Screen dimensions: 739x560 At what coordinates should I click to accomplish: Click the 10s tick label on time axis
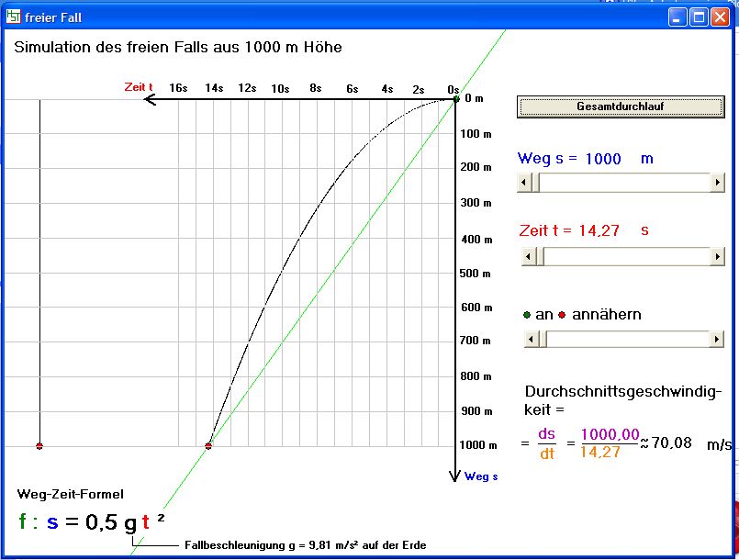click(280, 89)
